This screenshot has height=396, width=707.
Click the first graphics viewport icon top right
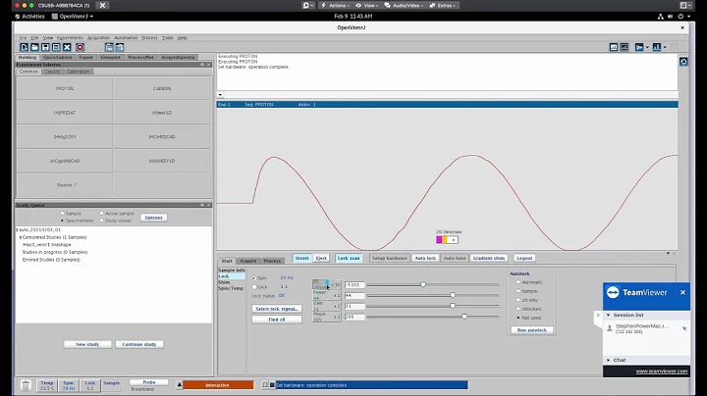614,47
